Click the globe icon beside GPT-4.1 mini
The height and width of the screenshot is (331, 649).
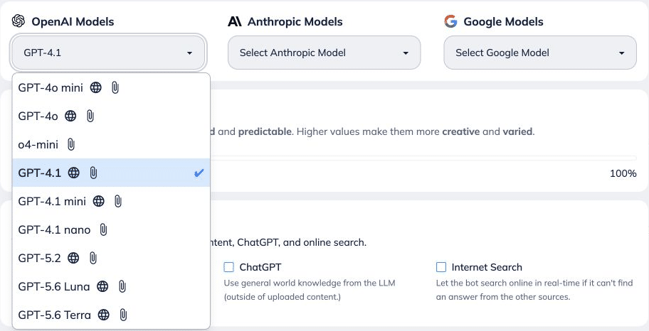click(98, 201)
